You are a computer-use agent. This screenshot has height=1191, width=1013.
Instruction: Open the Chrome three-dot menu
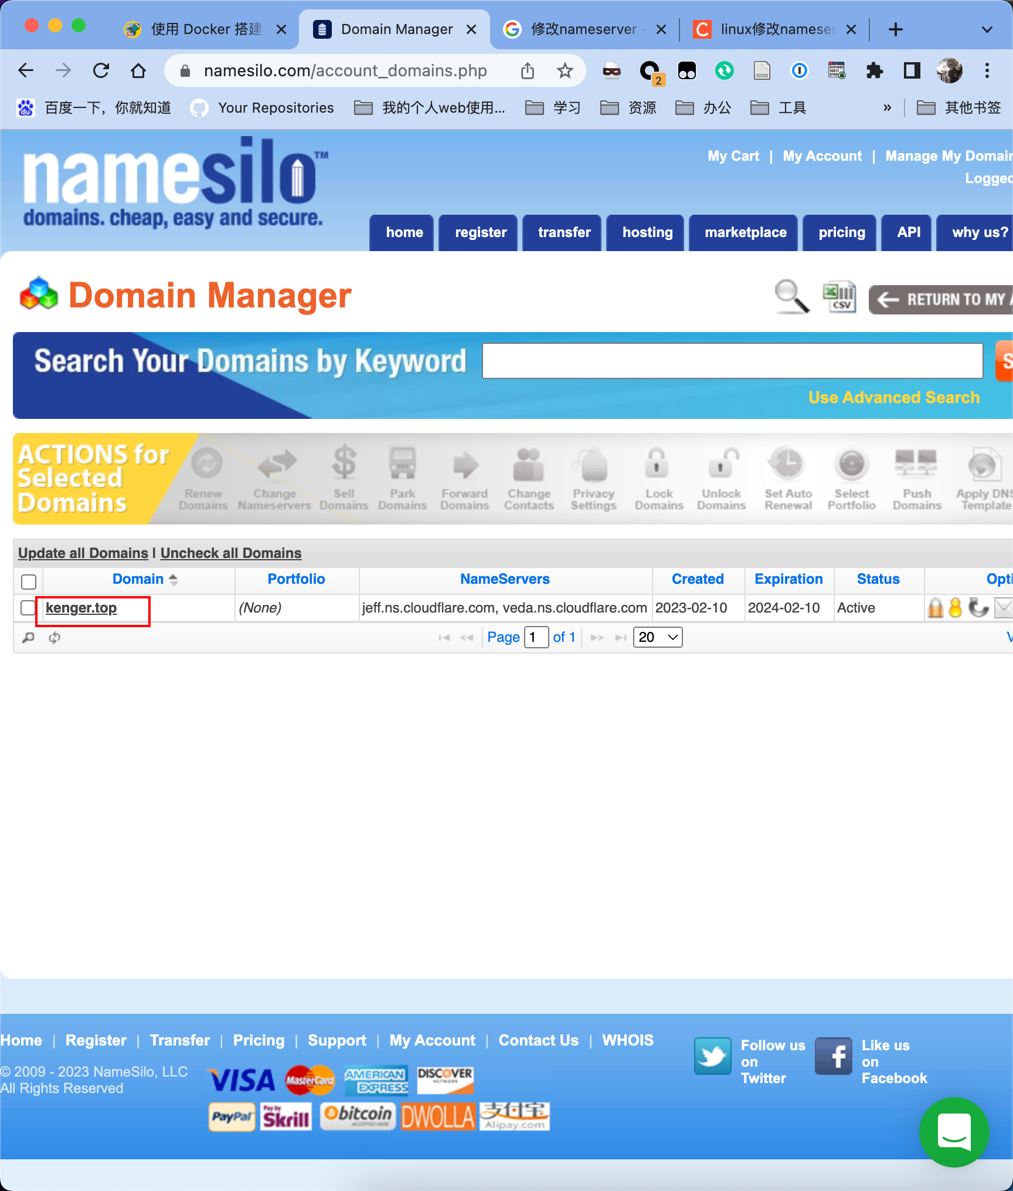pyautogui.click(x=987, y=70)
